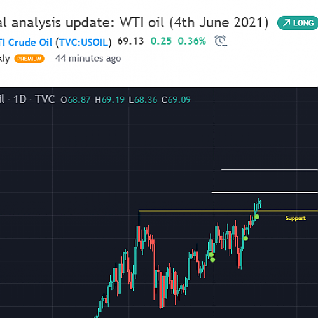This screenshot has height=318, width=318.
Task: Click the 69.13 current price value
Action: (130, 41)
